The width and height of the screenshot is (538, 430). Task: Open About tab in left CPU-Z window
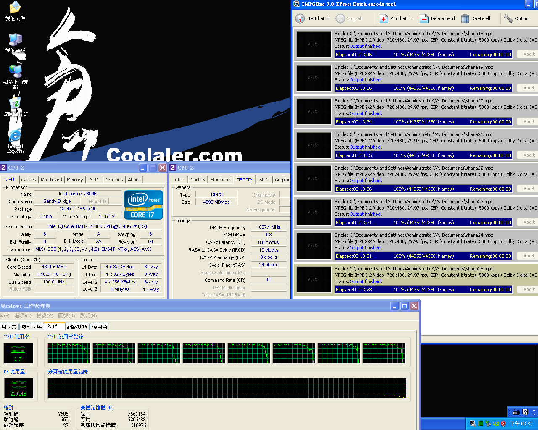point(134,180)
